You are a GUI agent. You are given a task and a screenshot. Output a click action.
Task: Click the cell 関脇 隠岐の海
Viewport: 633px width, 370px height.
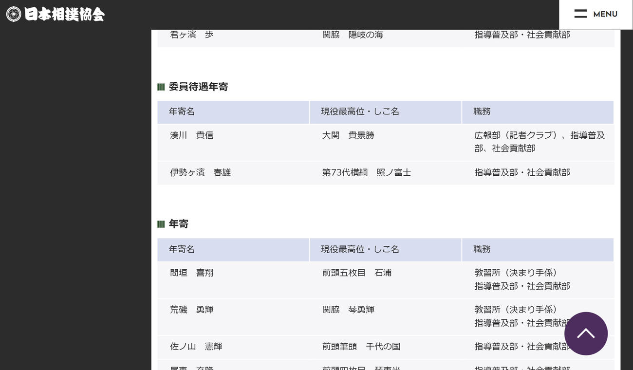tap(353, 35)
